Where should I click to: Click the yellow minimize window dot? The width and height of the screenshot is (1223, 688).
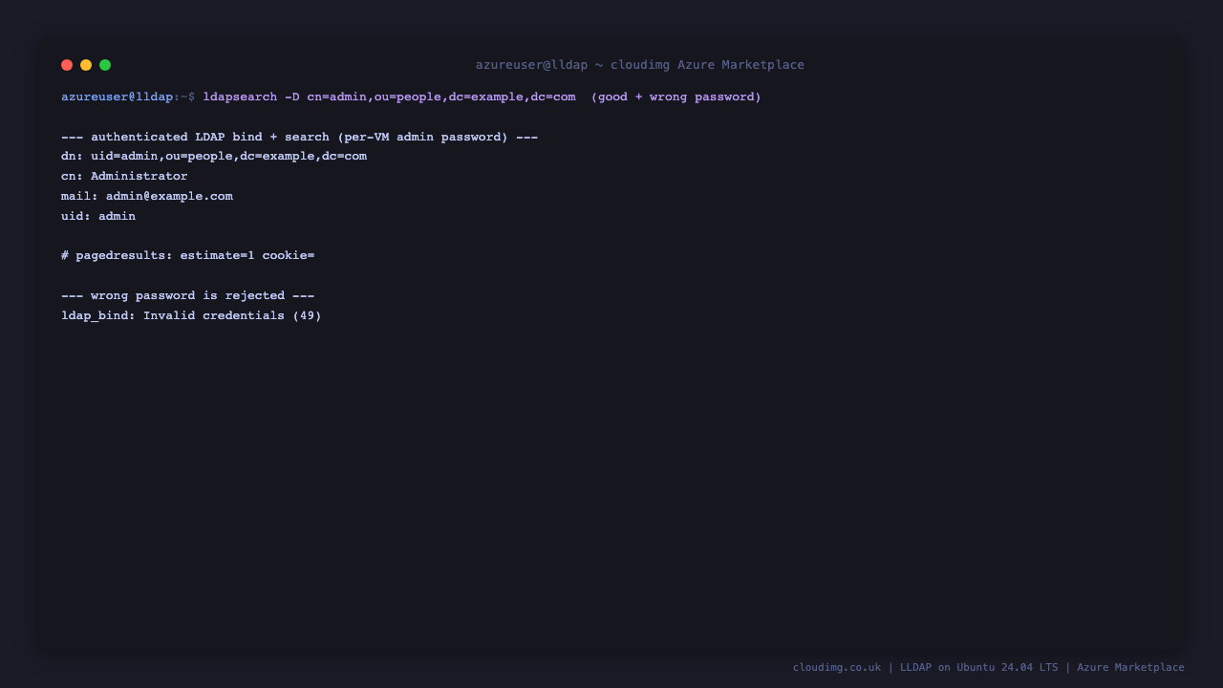[86, 65]
